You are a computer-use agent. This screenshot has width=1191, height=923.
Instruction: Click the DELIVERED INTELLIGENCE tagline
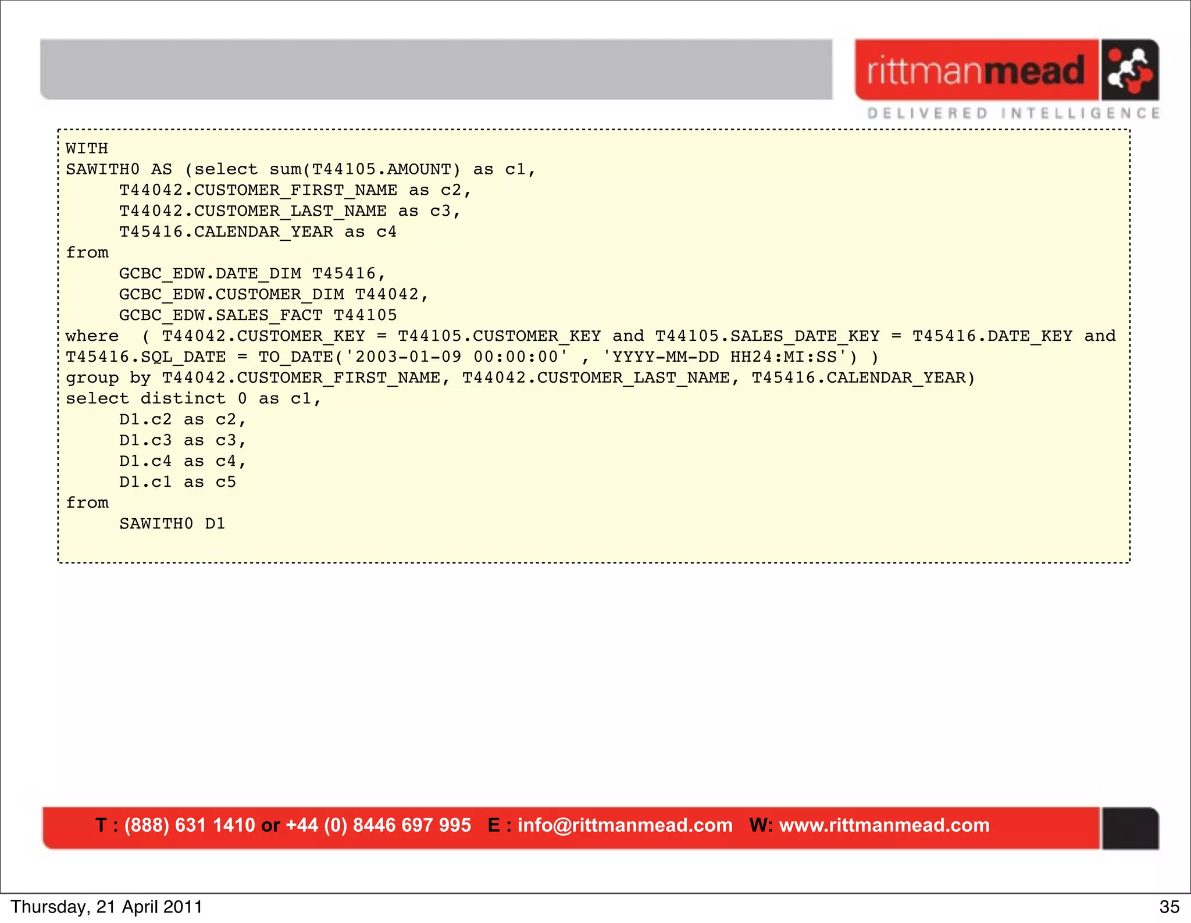click(x=1014, y=113)
